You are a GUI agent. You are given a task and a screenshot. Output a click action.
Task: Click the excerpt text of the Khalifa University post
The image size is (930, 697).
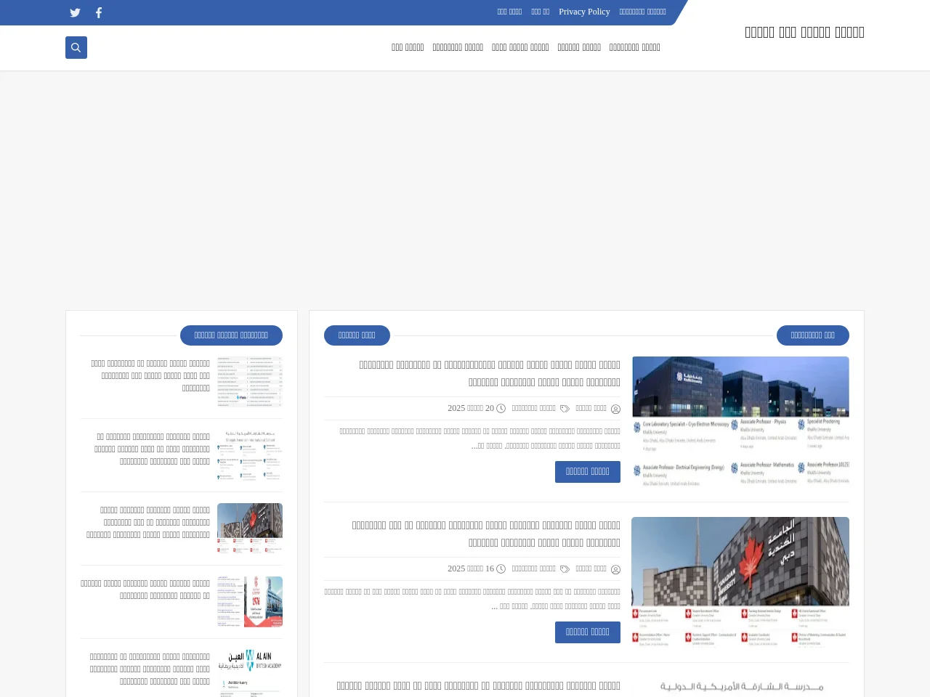point(480,439)
